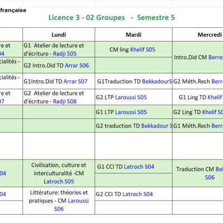Click the cell 'G2 traduction TD Bekkadour'
The image size is (223, 223).
[x=134, y=126]
